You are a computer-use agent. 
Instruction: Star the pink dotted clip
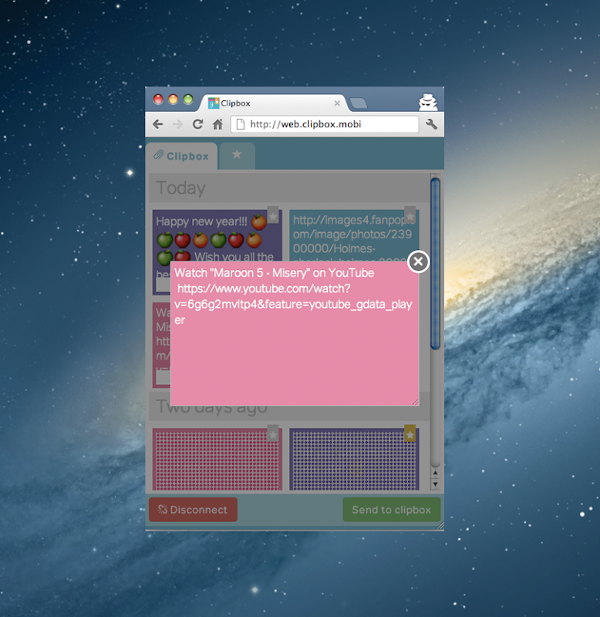click(273, 433)
